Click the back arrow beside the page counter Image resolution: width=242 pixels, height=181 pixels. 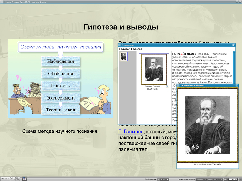(x=226, y=178)
